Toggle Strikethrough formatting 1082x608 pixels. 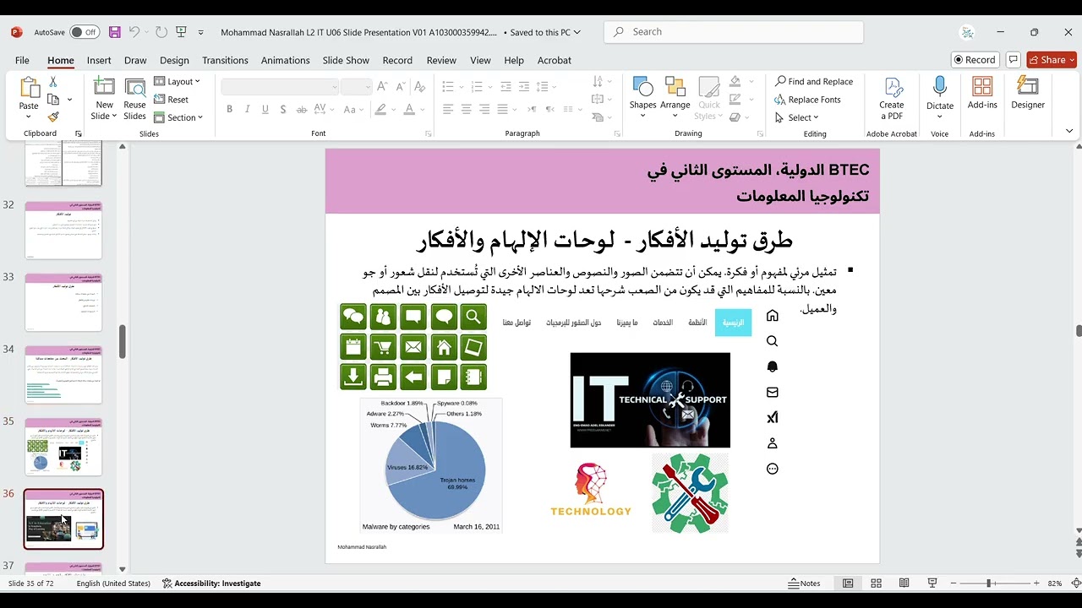click(x=302, y=110)
